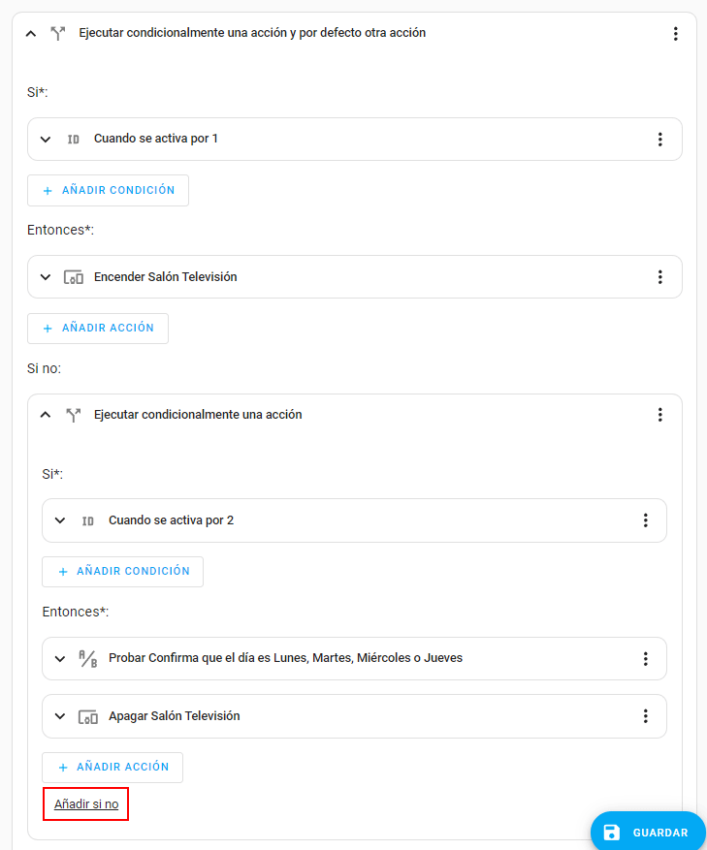Open options menu for 'Cuando se activa por 1'
707x850 pixels.
tap(660, 140)
